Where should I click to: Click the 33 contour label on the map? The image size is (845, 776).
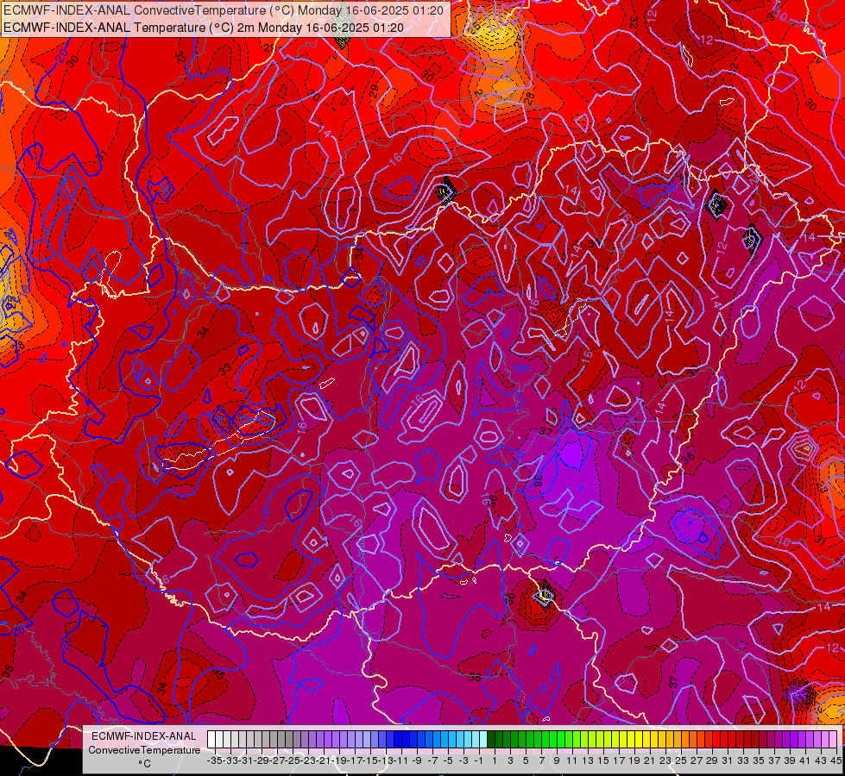coord(224,369)
